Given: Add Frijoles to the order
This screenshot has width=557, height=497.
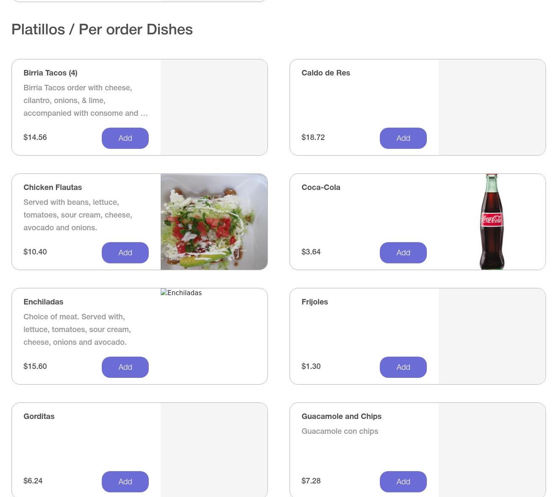Looking at the screenshot, I should [x=403, y=367].
